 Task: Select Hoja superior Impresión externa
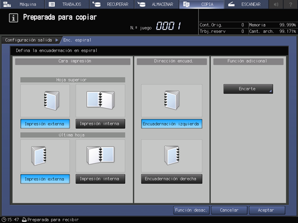tap(45, 124)
